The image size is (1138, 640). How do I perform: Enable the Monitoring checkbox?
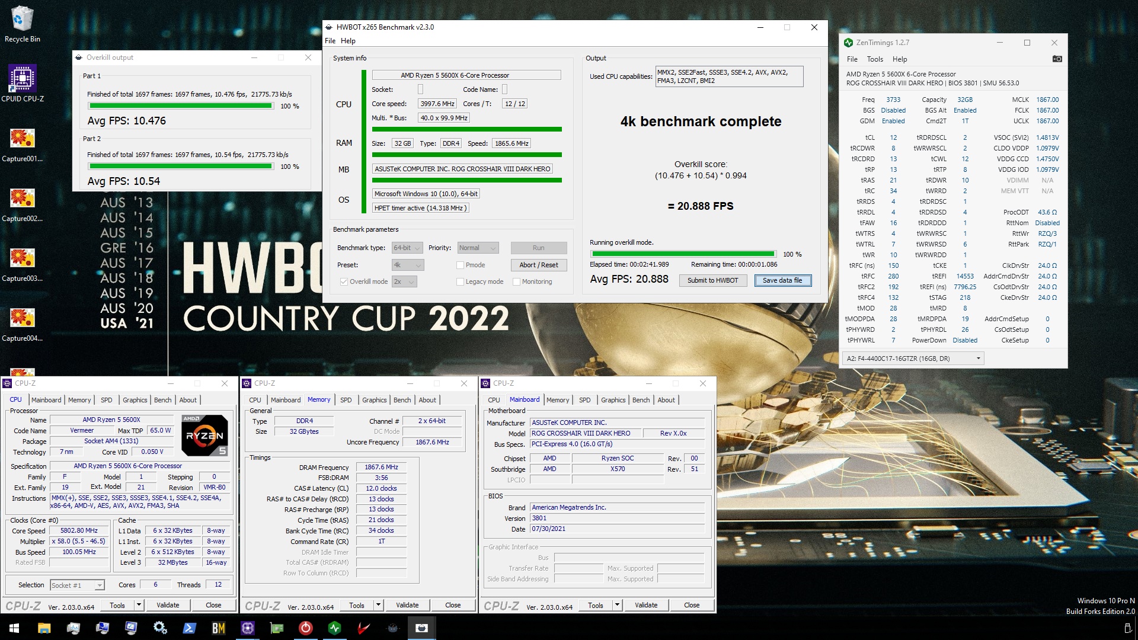pyautogui.click(x=516, y=281)
